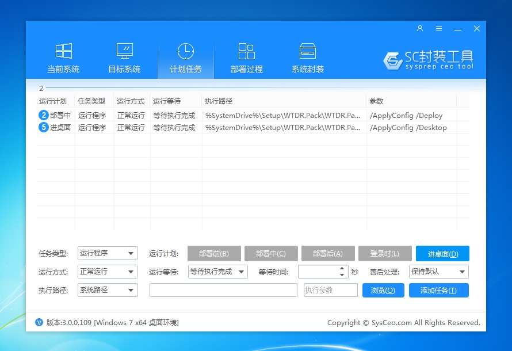
Task: Open the 运行方式 dropdown
Action: pos(108,272)
